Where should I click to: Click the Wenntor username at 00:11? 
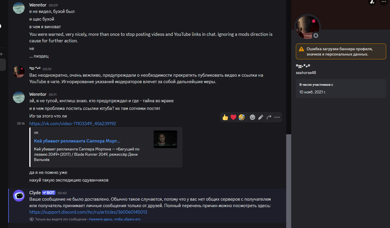click(x=38, y=94)
